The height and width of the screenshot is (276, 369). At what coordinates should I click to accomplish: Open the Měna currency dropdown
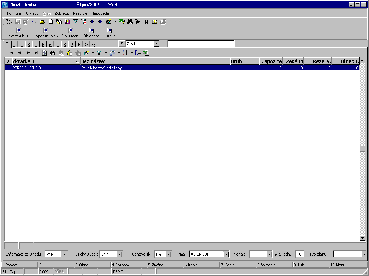[x=270, y=254]
